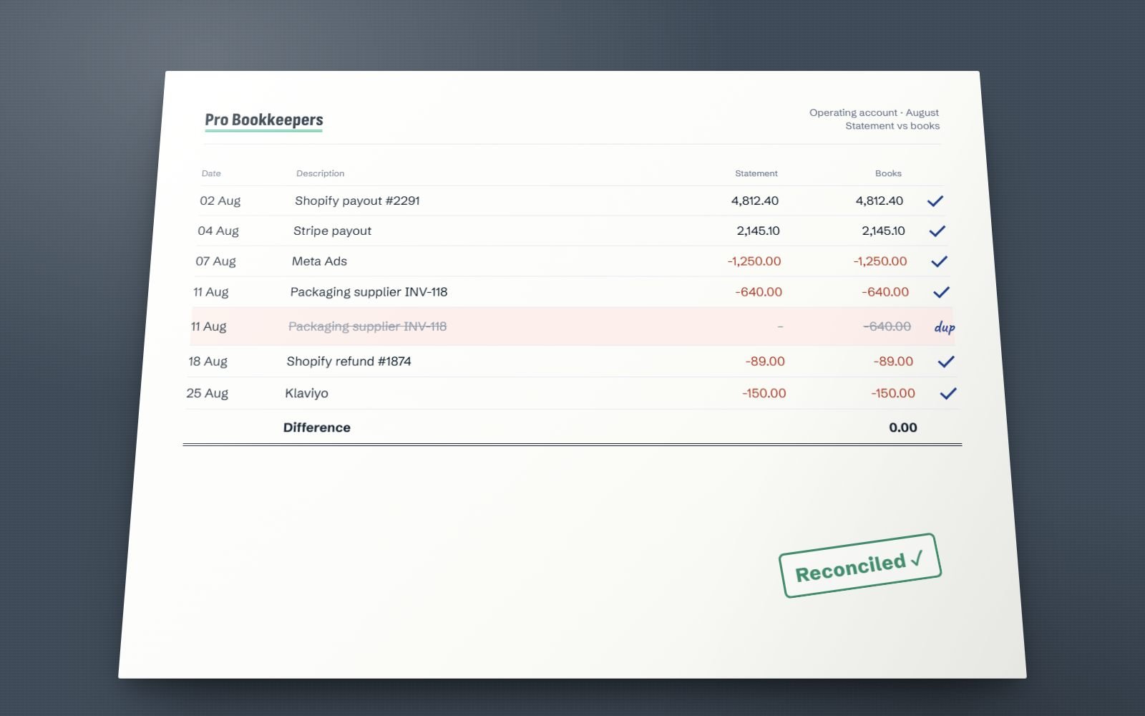Select 'Stripe payout' description

(332, 231)
